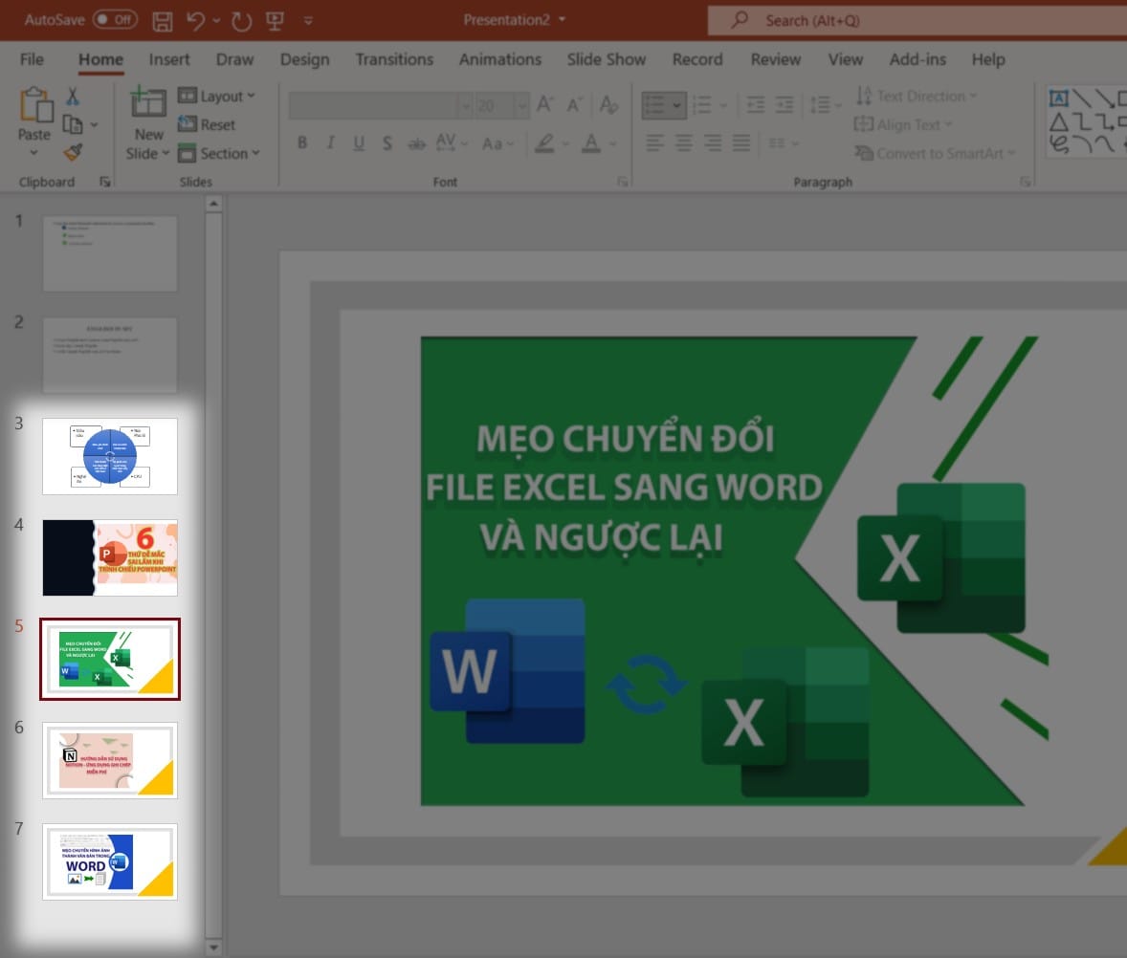Start slideshow from the Quick Access Toolbar
Screen dimensions: 1127x958
click(275, 21)
